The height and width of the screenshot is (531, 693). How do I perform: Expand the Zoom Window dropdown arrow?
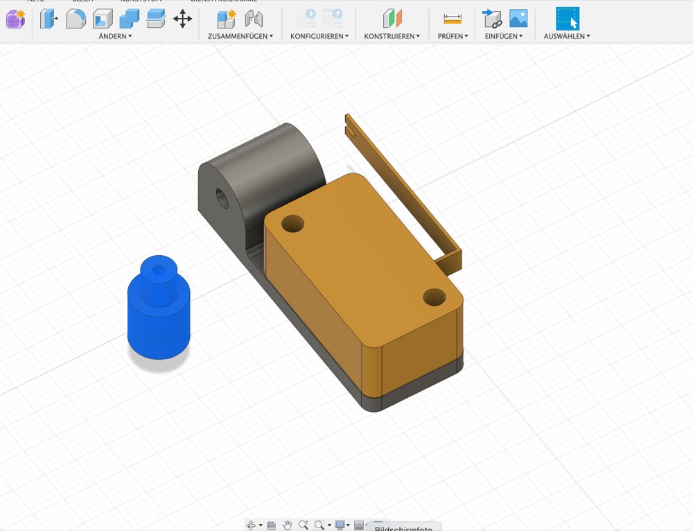click(328, 525)
